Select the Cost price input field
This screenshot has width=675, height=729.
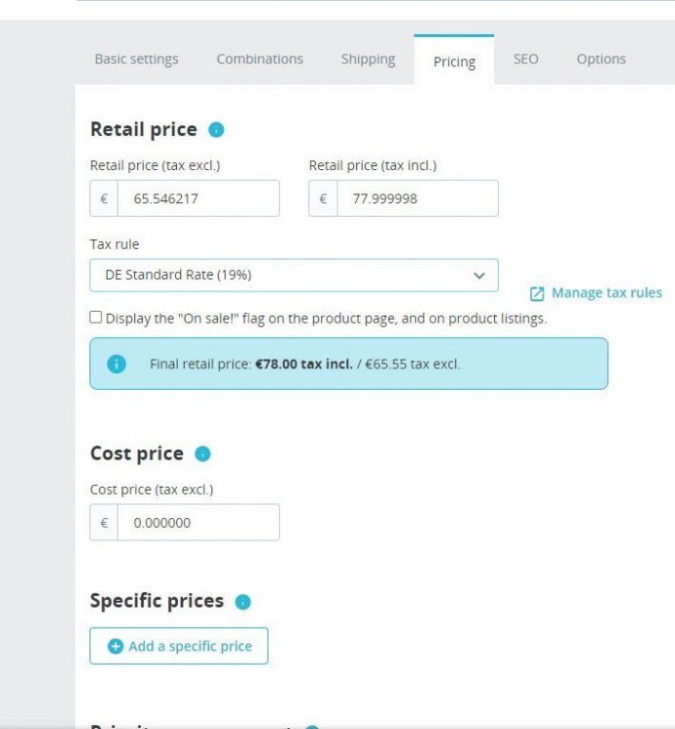tap(198, 523)
